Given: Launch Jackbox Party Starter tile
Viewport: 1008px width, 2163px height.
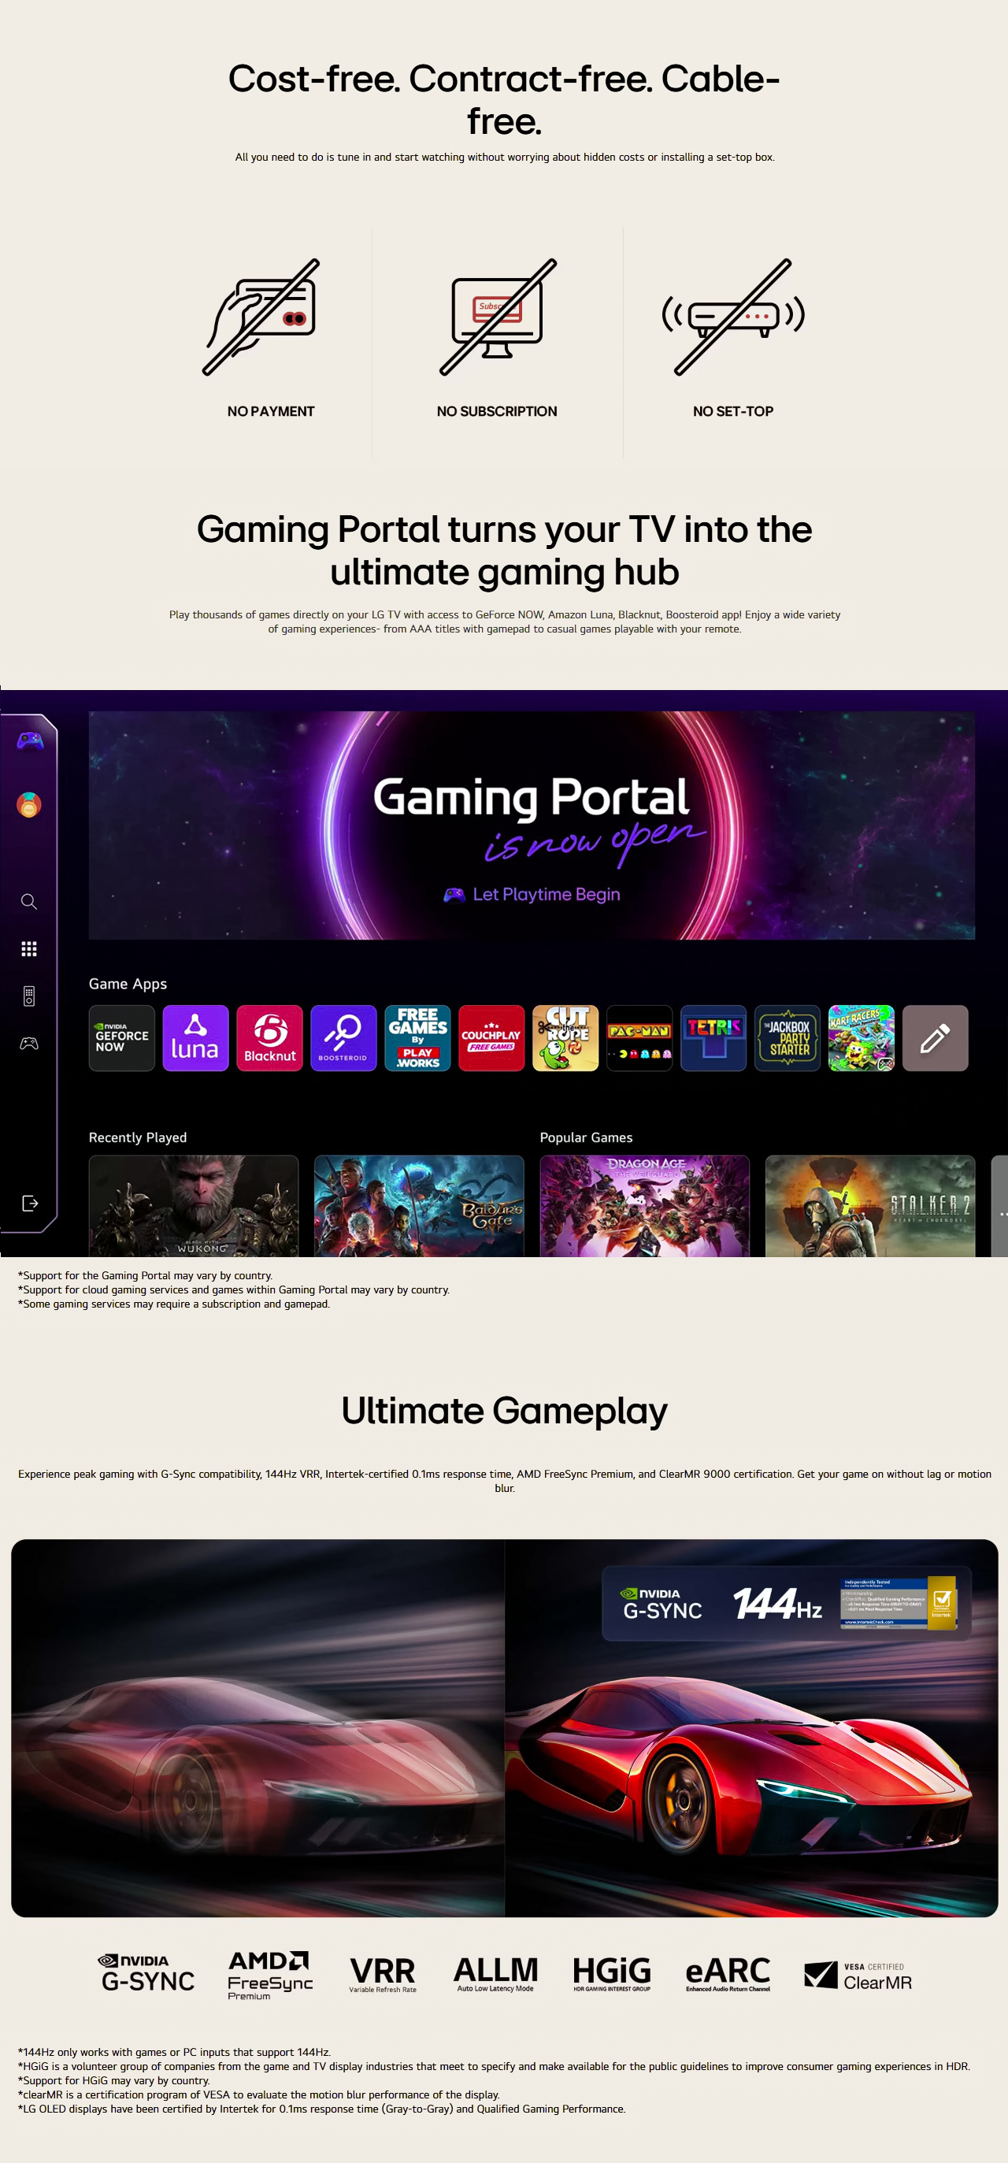Looking at the screenshot, I should click(x=787, y=1038).
